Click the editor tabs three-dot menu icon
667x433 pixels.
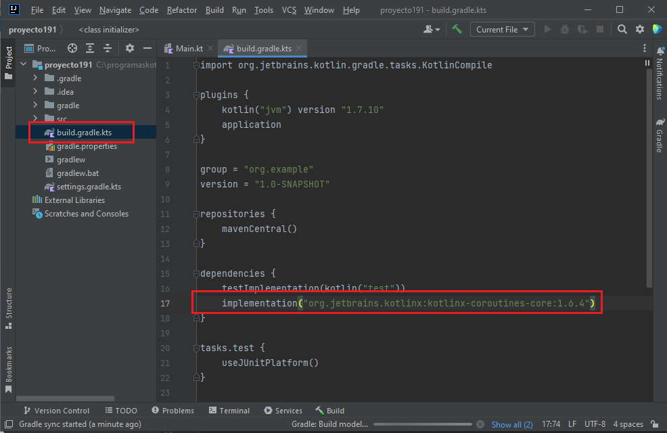pos(645,49)
